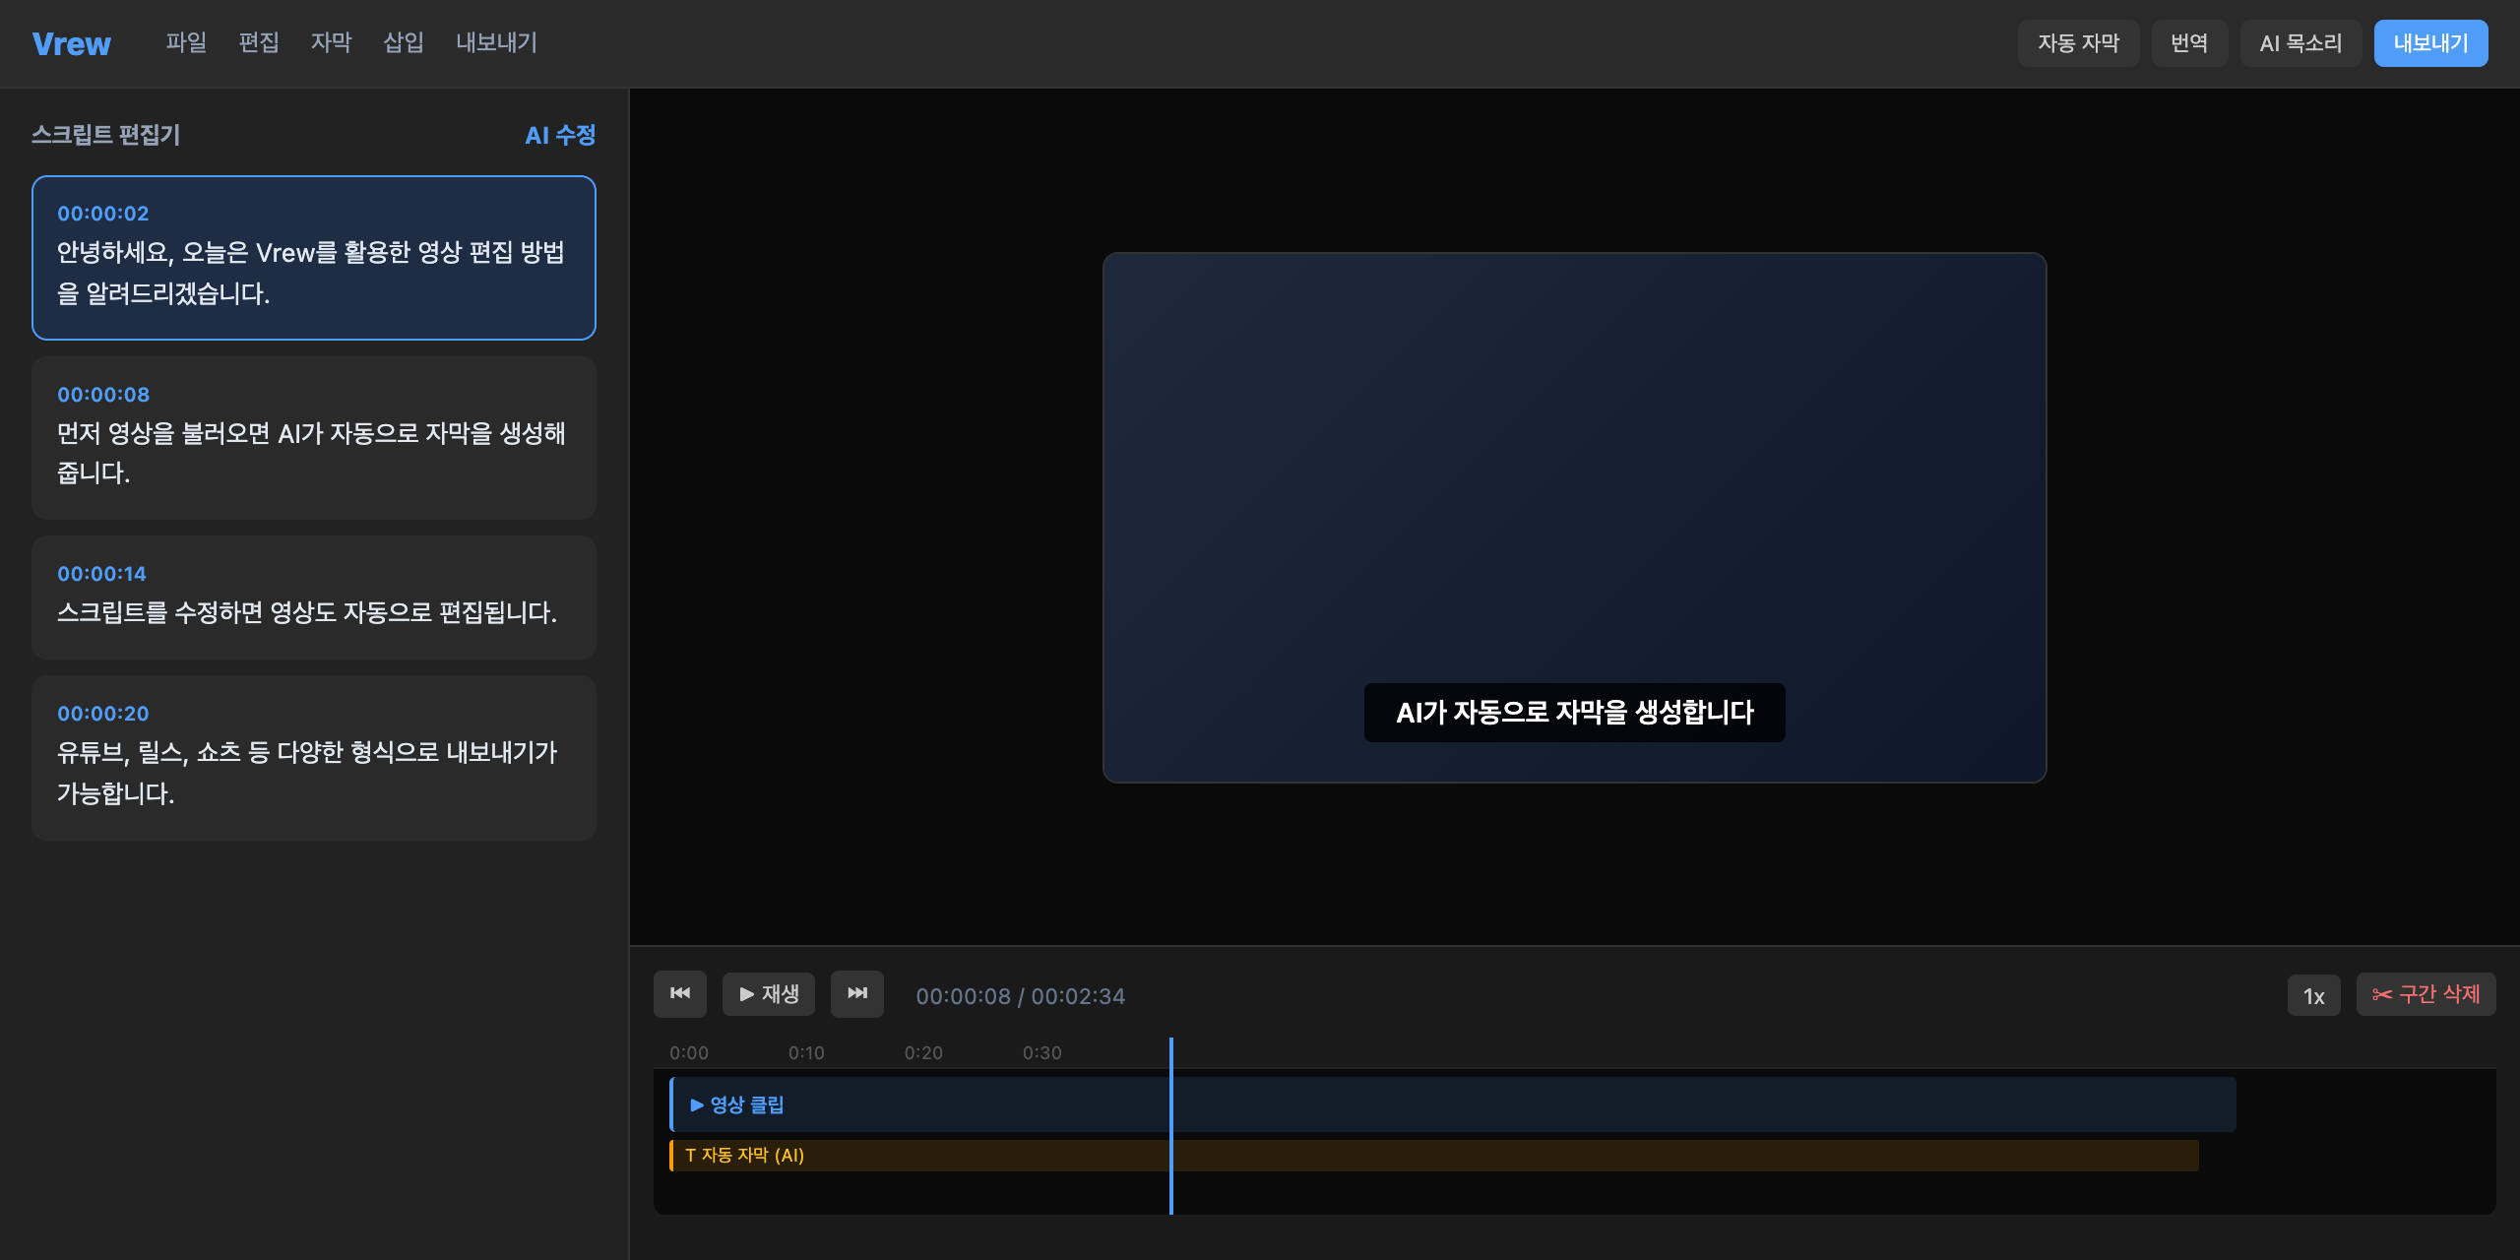The width and height of the screenshot is (2520, 1260).
Task: Select the 00:00:02 script block
Action: [314, 258]
